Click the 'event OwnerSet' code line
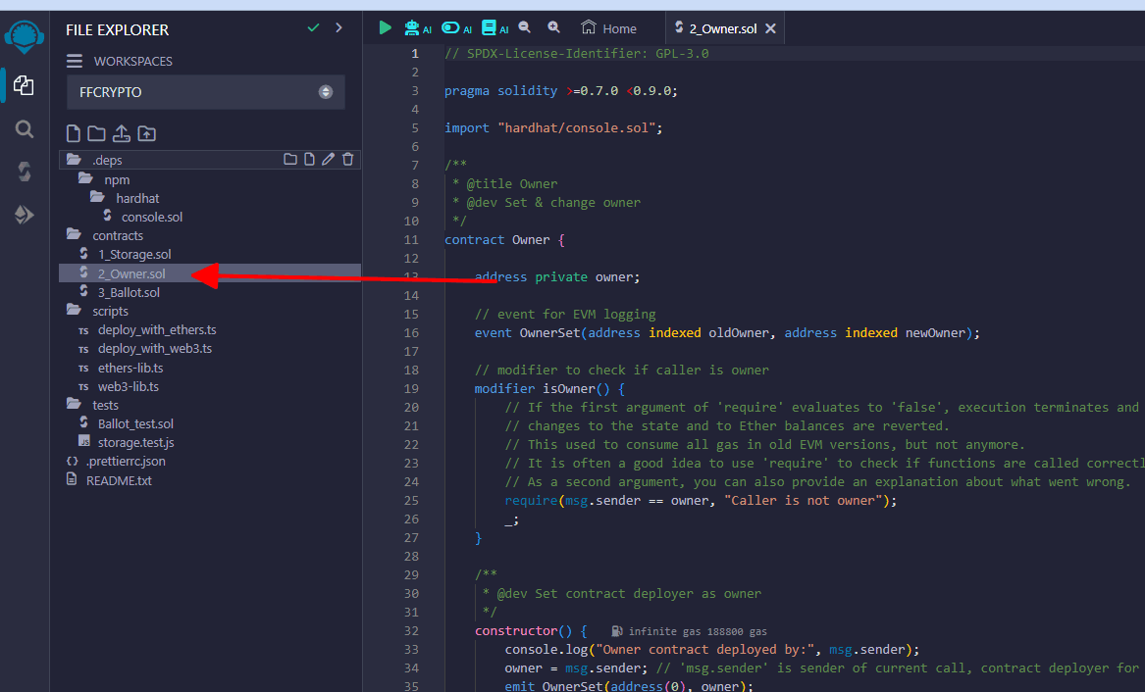Image resolution: width=1145 pixels, height=692 pixels. (727, 333)
